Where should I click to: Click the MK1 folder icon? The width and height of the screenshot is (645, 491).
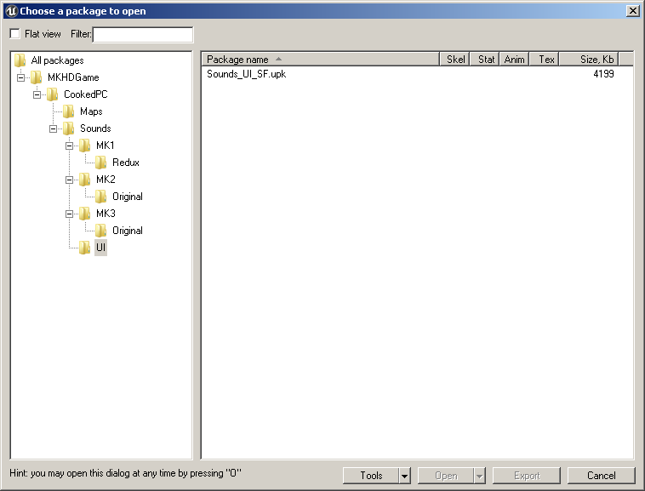pos(85,146)
